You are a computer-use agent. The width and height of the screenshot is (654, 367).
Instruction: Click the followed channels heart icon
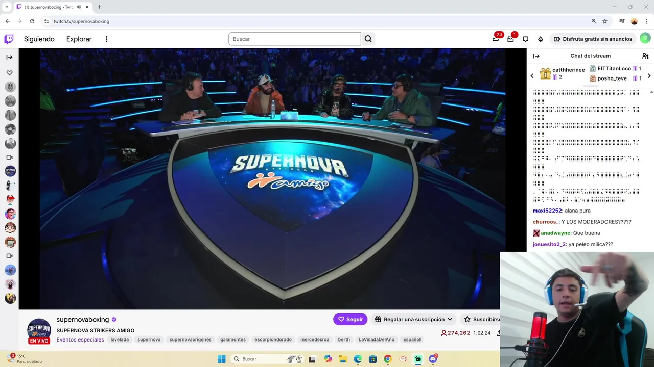coord(9,73)
